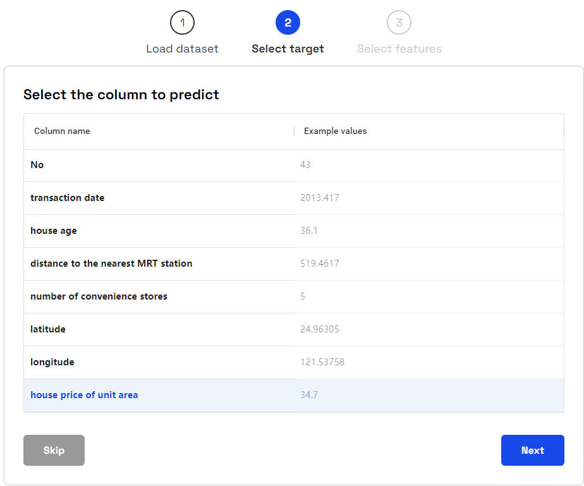Screen dimensions: 584x486
Task: Open the Select target step label
Action: [x=288, y=49]
